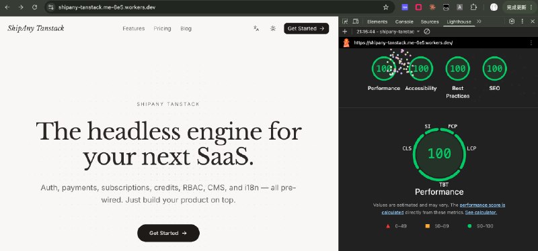Click the hero Get Started button
Viewport: 538px width, 251px height.
[168, 233]
